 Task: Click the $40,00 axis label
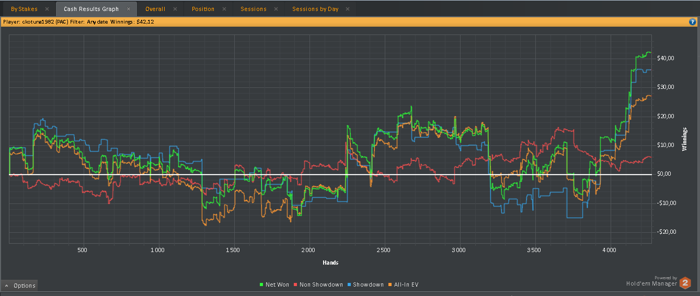[x=665, y=58]
